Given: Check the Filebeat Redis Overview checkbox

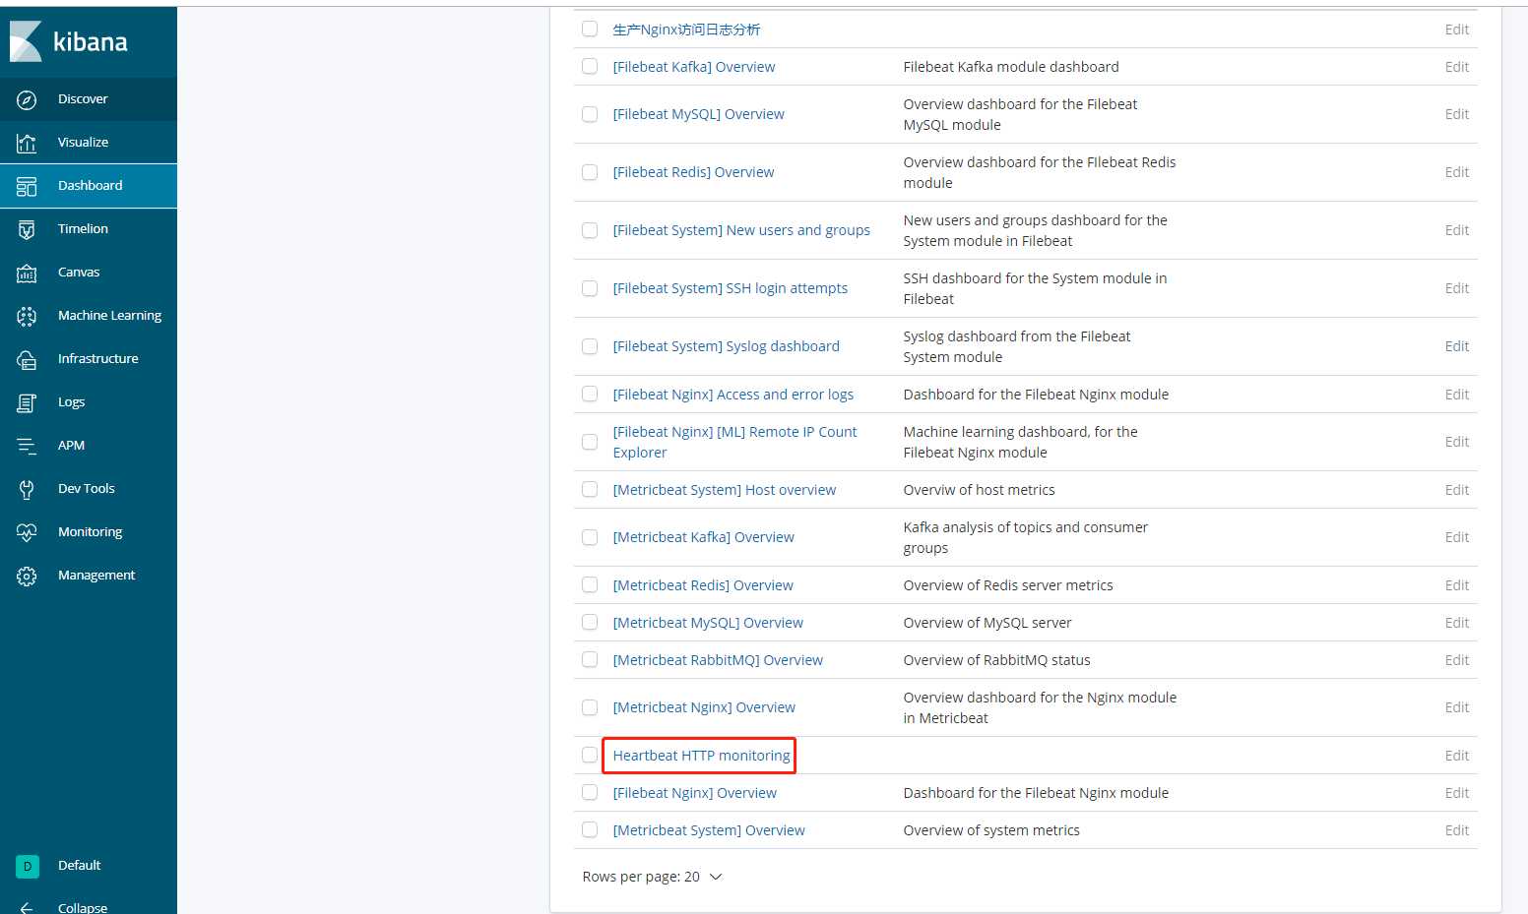Looking at the screenshot, I should 590,172.
